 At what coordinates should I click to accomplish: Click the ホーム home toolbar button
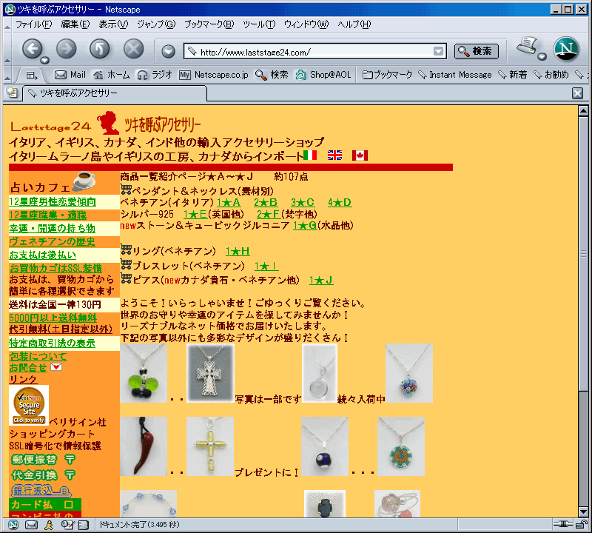(112, 75)
